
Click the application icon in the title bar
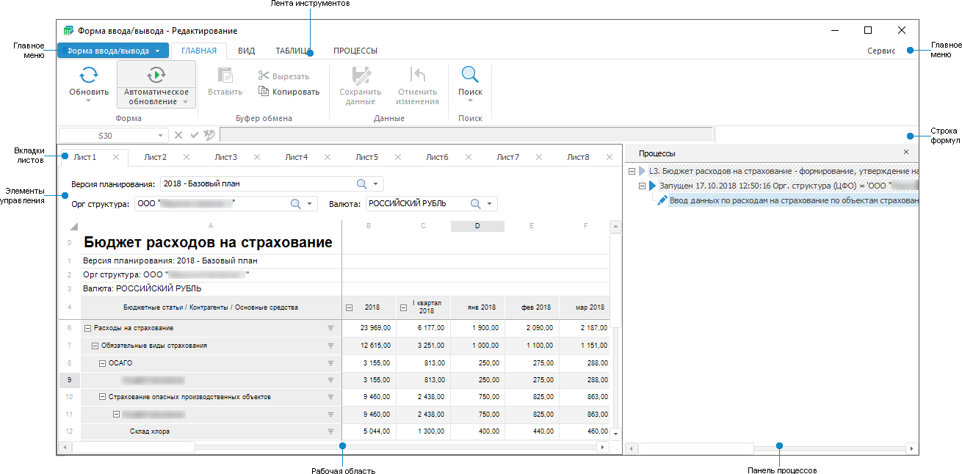[x=68, y=31]
